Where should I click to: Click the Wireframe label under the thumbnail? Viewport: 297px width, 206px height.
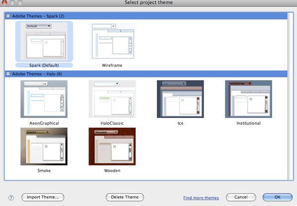pos(112,65)
